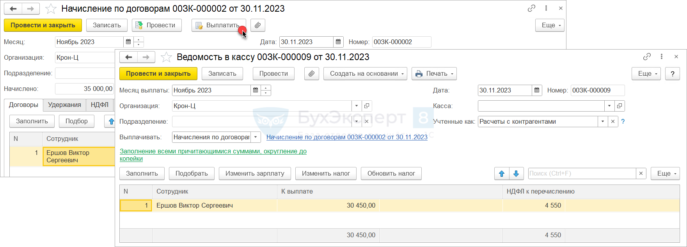Show hint next to Учтенные как
The image size is (687, 247).
[x=623, y=121]
